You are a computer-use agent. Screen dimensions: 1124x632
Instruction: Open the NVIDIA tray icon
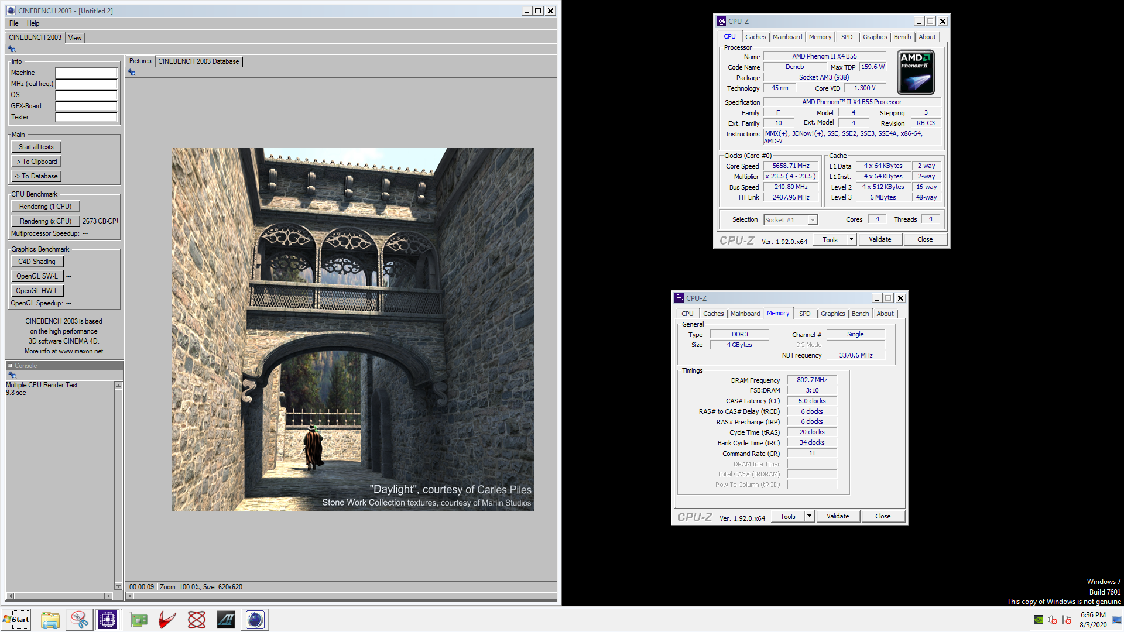pos(1039,620)
